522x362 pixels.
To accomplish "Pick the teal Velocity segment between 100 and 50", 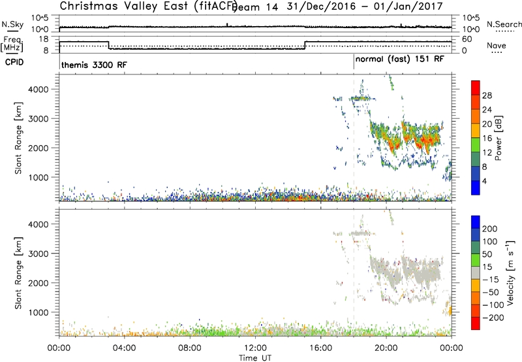I will point(476,248).
